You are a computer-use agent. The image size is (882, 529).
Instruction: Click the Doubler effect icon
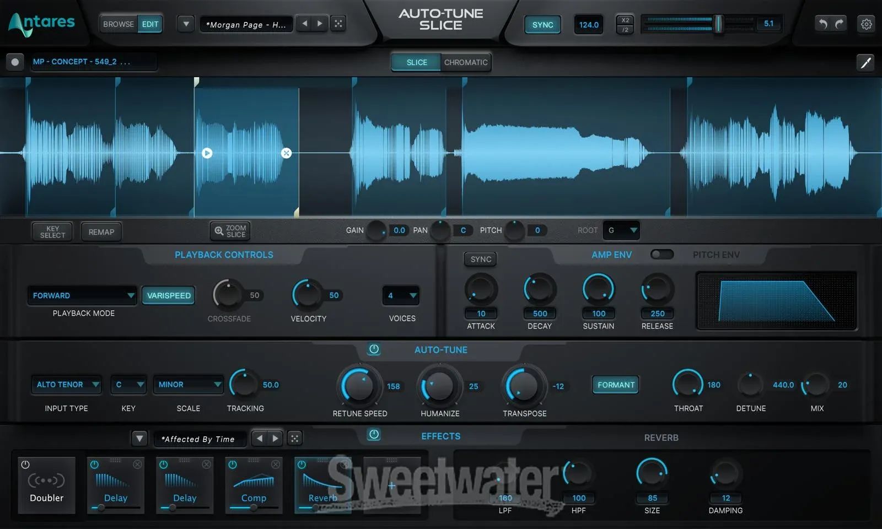pos(46,481)
